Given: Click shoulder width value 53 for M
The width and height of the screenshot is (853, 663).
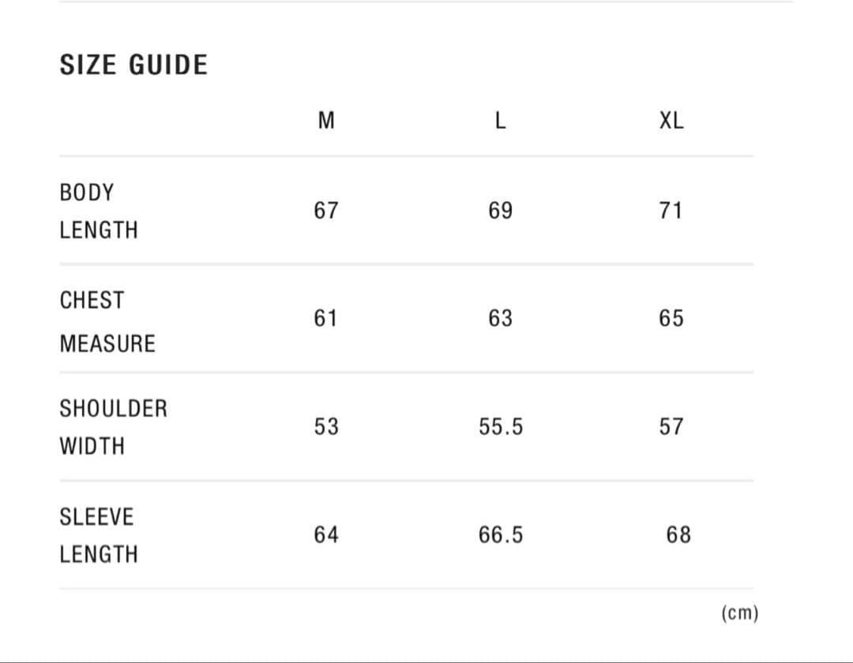Looking at the screenshot, I should coord(325,427).
